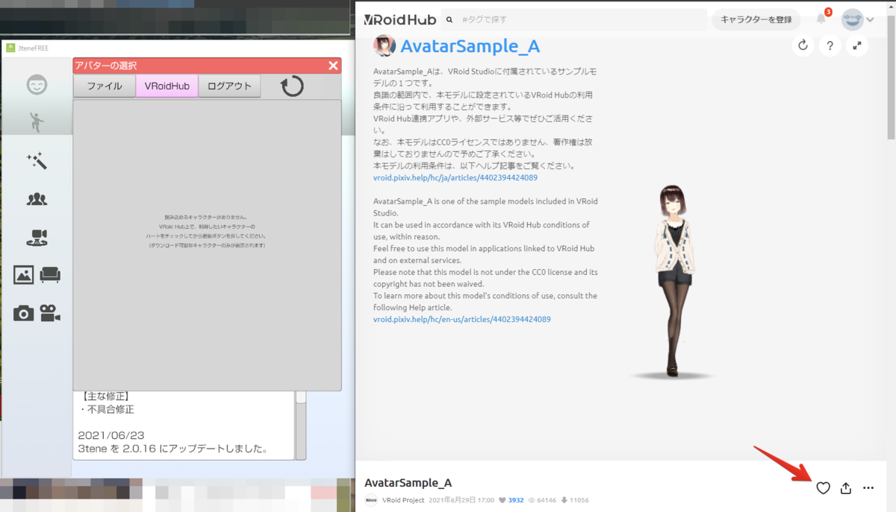896x512 pixels.
Task: Like AvatarSample_A with the heart icon
Action: pyautogui.click(x=824, y=488)
